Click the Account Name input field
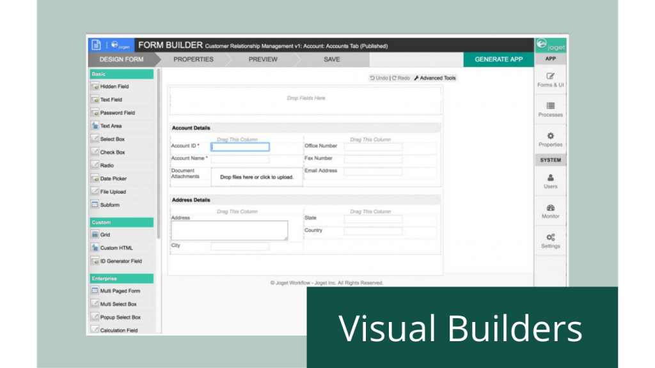The width and height of the screenshot is (655, 368). [x=240, y=159]
